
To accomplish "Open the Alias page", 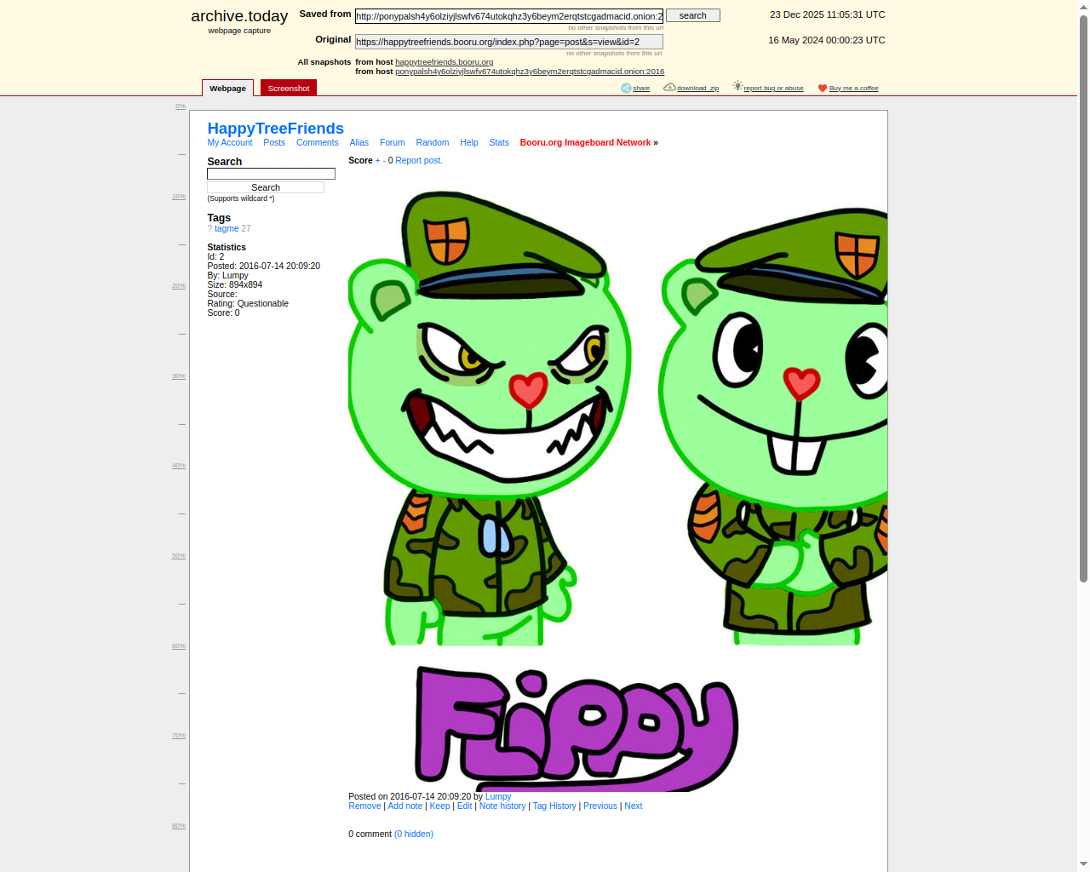I will [359, 143].
